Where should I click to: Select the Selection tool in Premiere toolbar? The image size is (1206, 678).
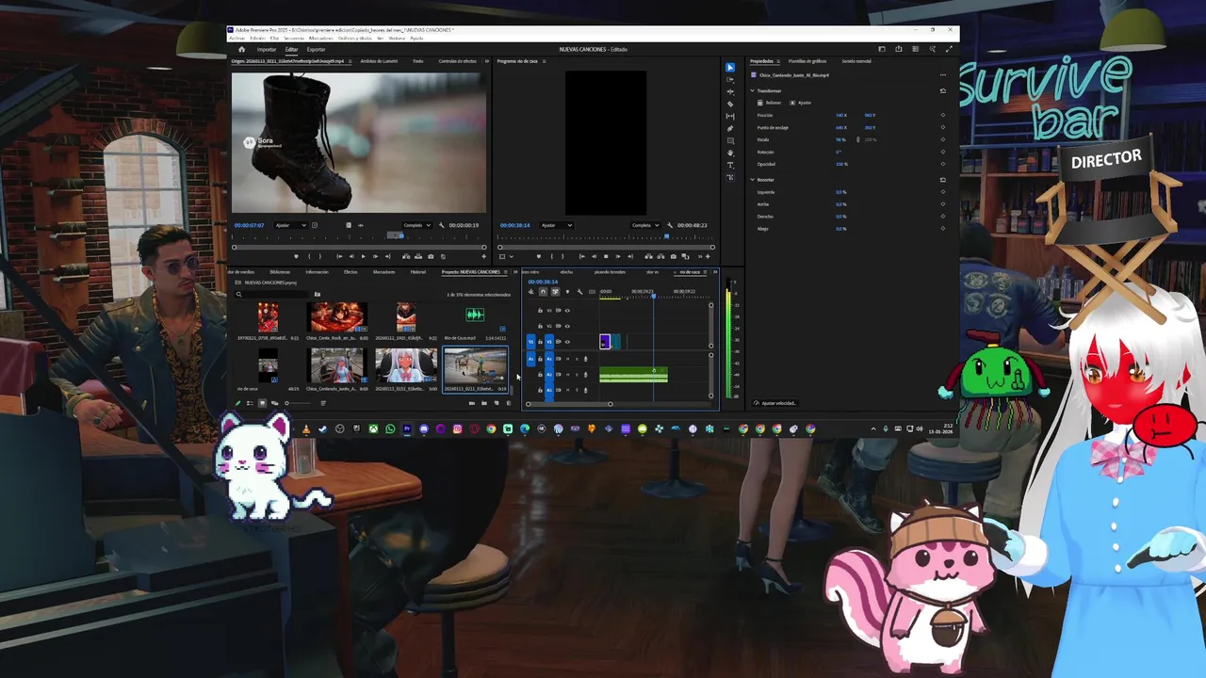click(730, 68)
